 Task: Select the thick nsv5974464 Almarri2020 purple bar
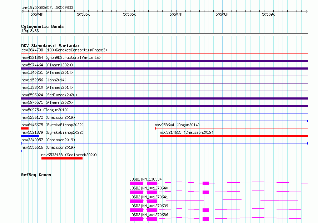click(x=164, y=69)
